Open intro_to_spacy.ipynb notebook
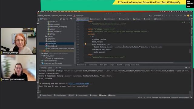The image size is (194, 109). (x=55, y=58)
